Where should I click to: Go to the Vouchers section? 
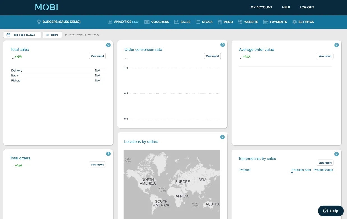pyautogui.click(x=157, y=22)
